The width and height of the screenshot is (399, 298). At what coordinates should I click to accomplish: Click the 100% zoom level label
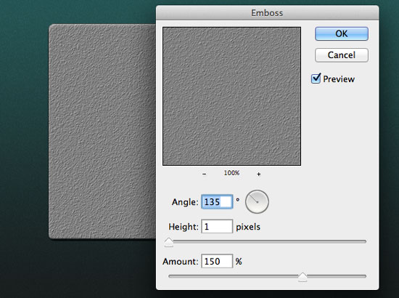tap(231, 173)
